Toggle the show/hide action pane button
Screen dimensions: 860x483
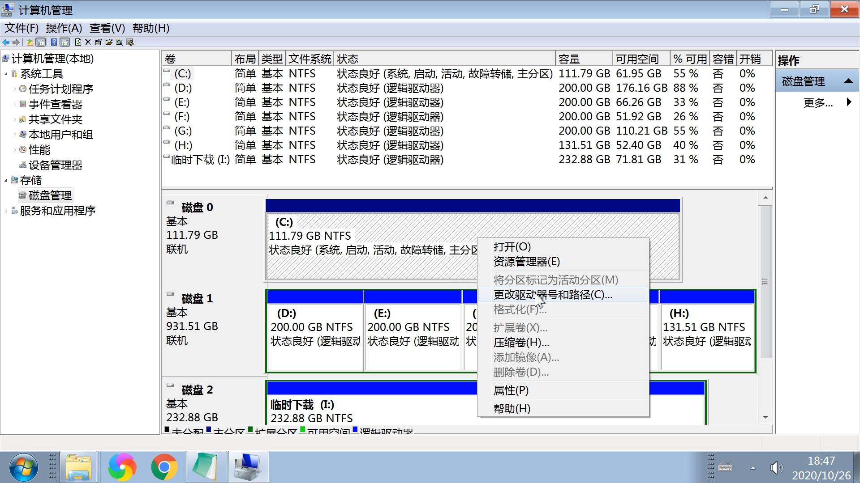click(65, 42)
